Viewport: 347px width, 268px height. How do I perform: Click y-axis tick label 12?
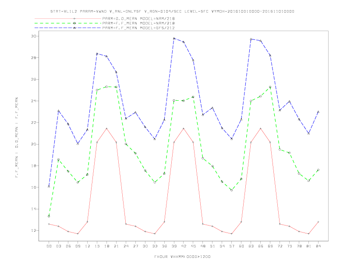33,231
